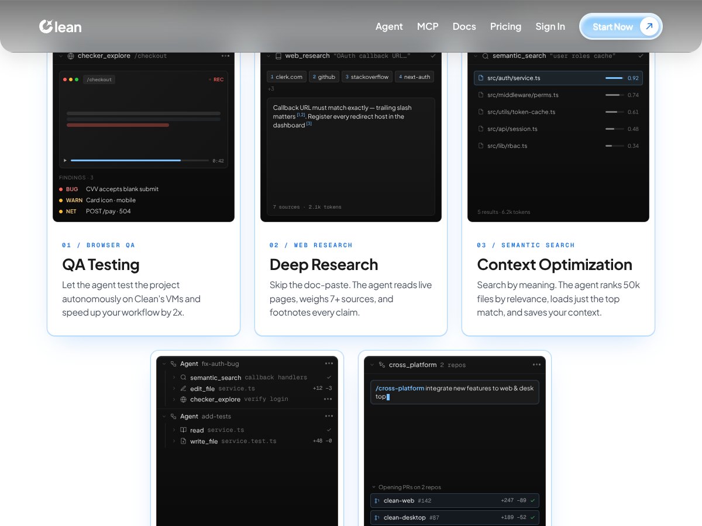Screen dimensions: 702x526
Task: Click the red REC indicator
Action: pyautogui.click(x=216, y=79)
